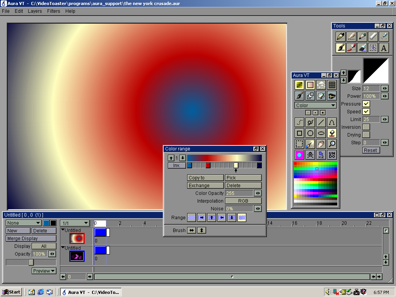Click the Limit value field

click(x=371, y=119)
